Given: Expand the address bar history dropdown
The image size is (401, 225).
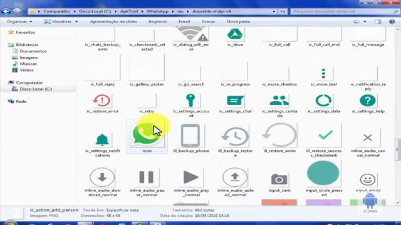Looking at the screenshot, I should click(274, 11).
